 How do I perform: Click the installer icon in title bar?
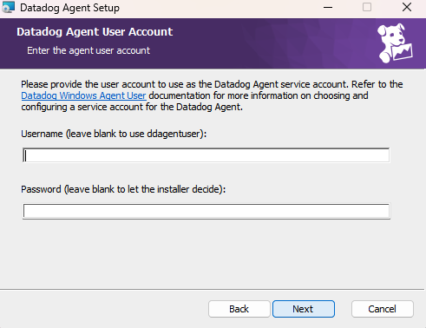coord(8,7)
